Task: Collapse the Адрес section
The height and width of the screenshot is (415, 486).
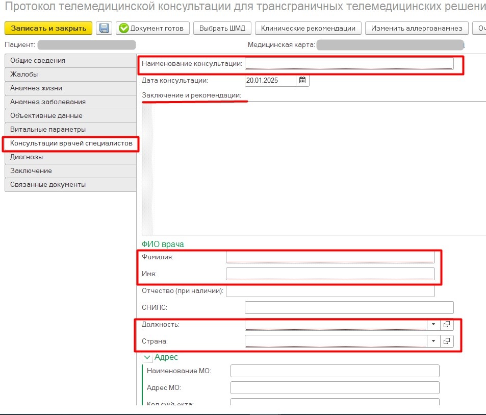Action: [x=147, y=358]
